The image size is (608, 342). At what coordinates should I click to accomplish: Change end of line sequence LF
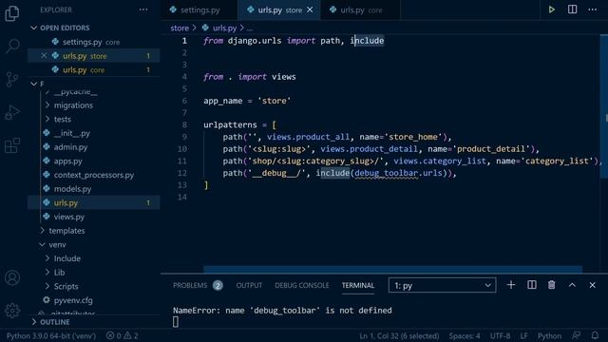[x=523, y=335]
